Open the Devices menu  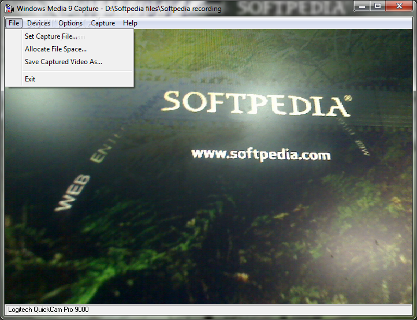click(39, 23)
